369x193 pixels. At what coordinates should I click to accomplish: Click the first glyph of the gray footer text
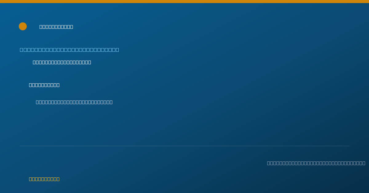click(268, 163)
